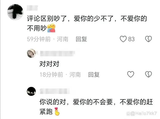The image size is (160, 119).
Task: Open the blurred username above "对对对"
Action: point(57,53)
